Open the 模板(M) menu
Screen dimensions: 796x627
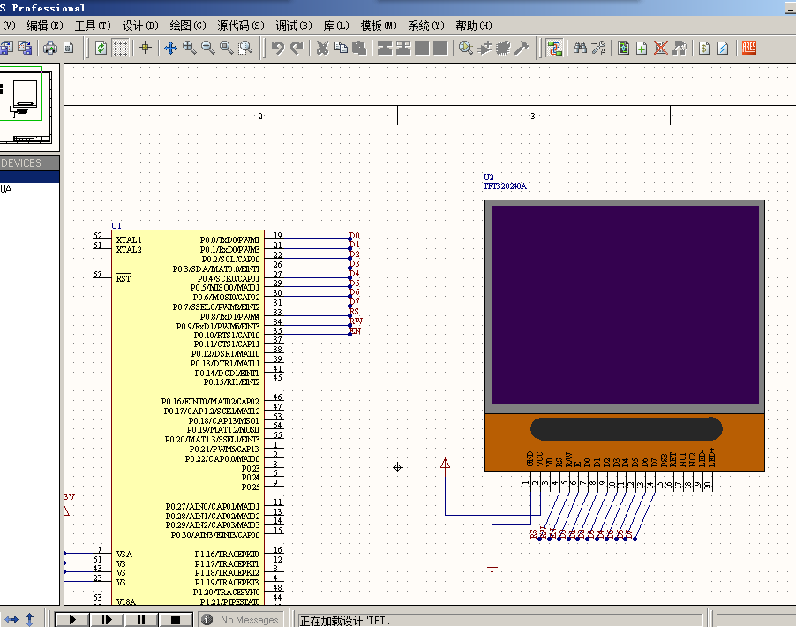pos(379,26)
